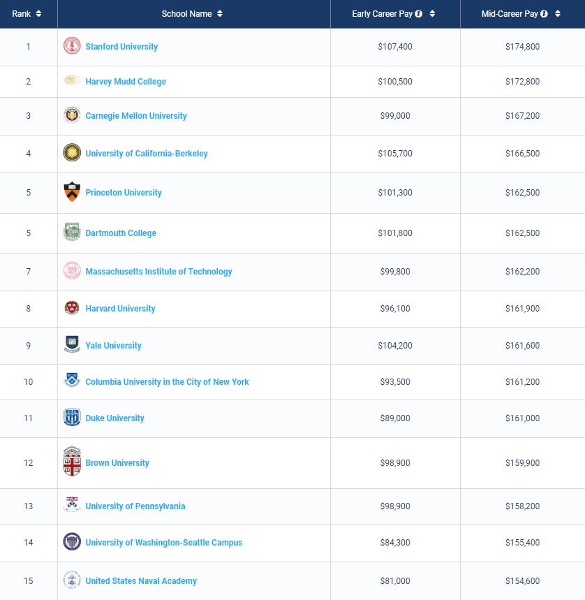Select Harvard's mid-career pay $161,900

(522, 309)
